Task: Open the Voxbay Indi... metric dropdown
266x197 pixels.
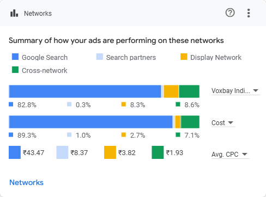Action: point(235,90)
